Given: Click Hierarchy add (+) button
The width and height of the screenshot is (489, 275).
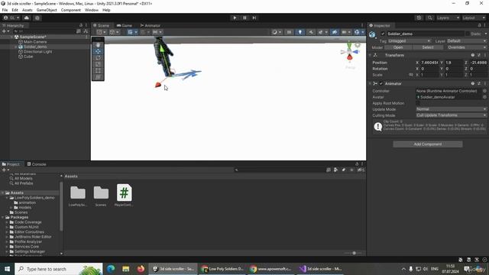Looking at the screenshot, I should [x=4, y=31].
